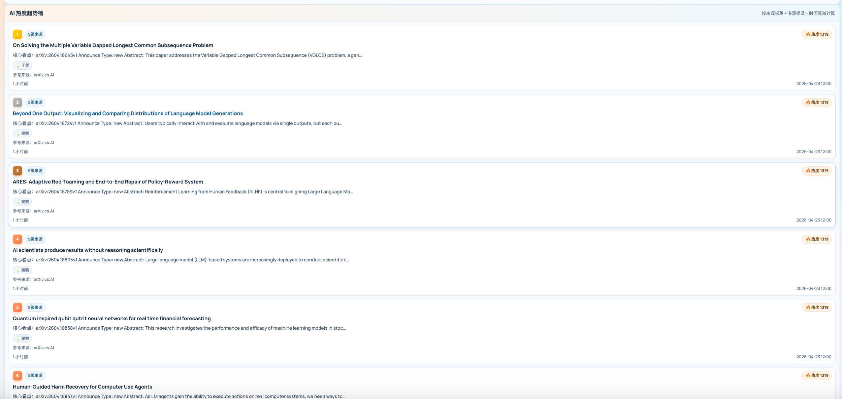Click 2026-04-23 12:00 timestamp on Quantum inspired card
The width and height of the screenshot is (842, 399).
point(814,357)
